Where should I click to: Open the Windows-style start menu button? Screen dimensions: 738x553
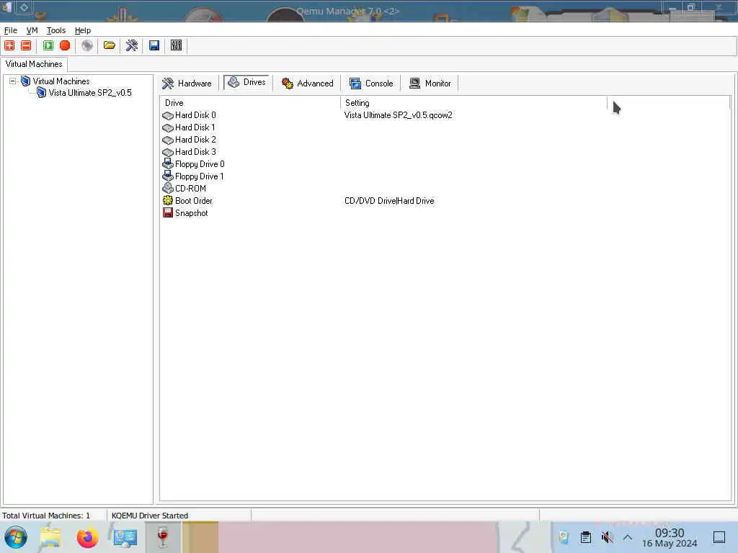(16, 537)
